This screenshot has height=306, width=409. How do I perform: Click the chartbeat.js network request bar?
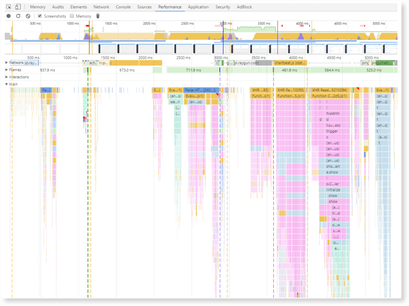pos(290,63)
